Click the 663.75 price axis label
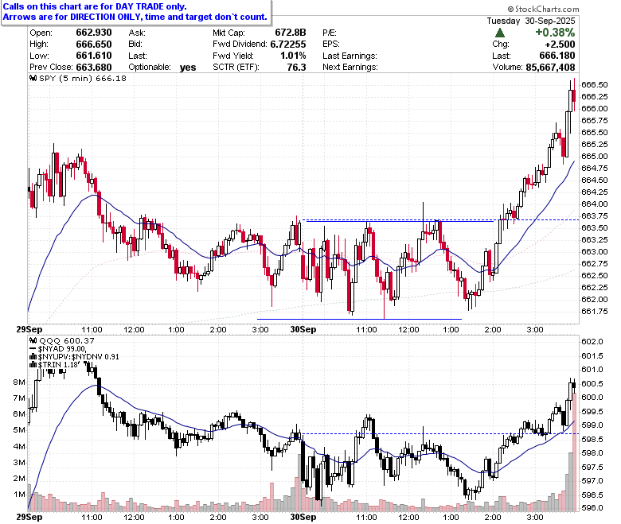The height and width of the screenshot is (524, 621). 595,216
